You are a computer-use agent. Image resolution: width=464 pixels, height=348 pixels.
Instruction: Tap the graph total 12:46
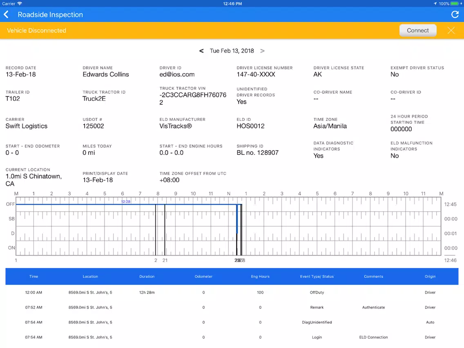(x=450, y=261)
